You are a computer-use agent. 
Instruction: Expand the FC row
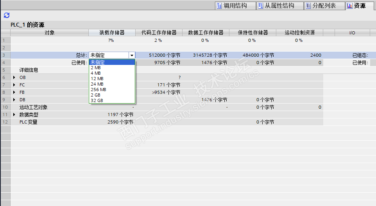point(14,85)
